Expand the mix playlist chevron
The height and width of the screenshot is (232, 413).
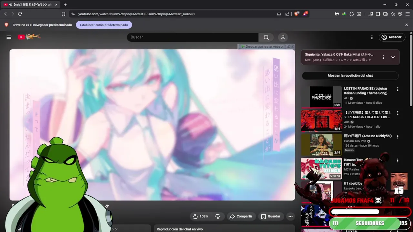point(393,57)
